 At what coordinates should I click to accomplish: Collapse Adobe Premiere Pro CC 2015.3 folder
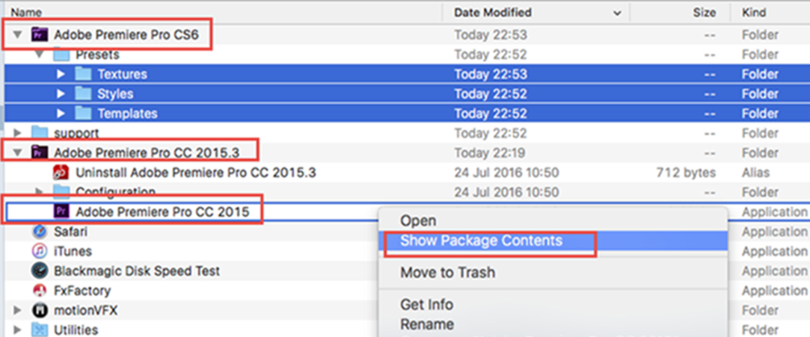tap(18, 152)
